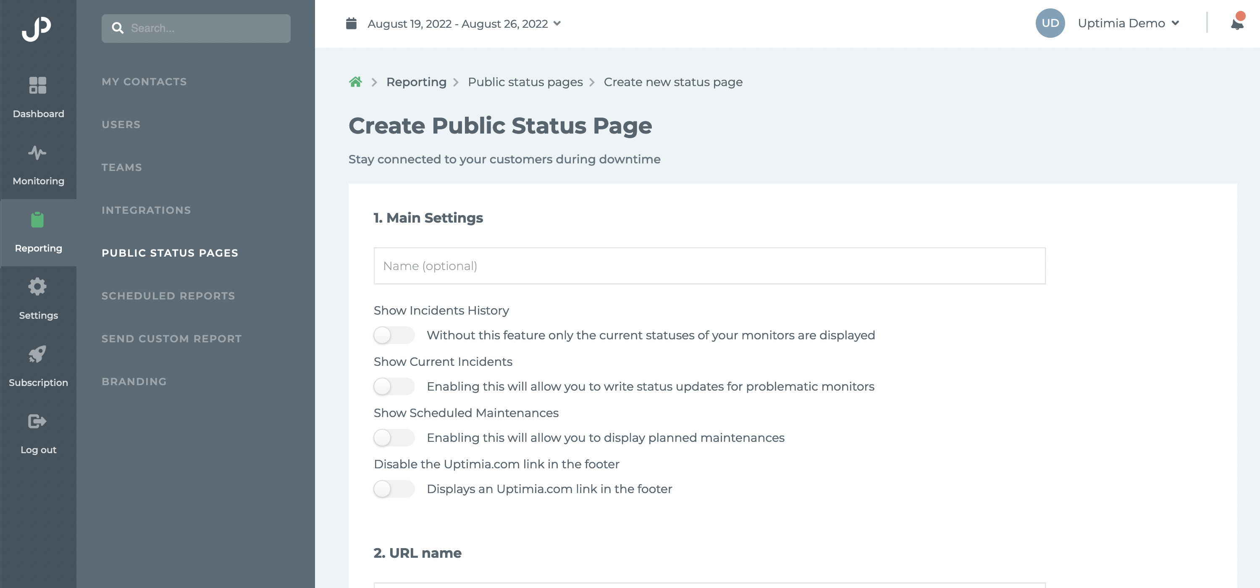Click the Dashboard label in sidebar
1260x588 pixels.
pos(38,114)
